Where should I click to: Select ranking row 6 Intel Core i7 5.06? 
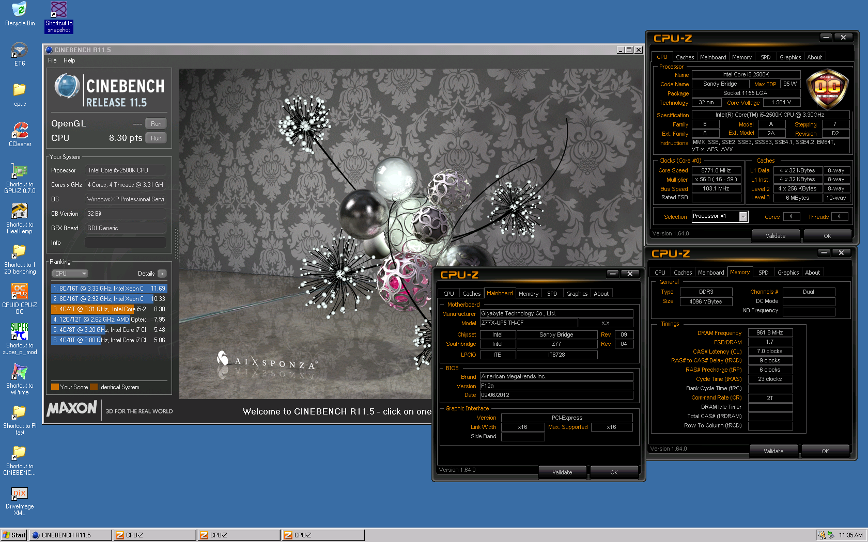point(109,340)
